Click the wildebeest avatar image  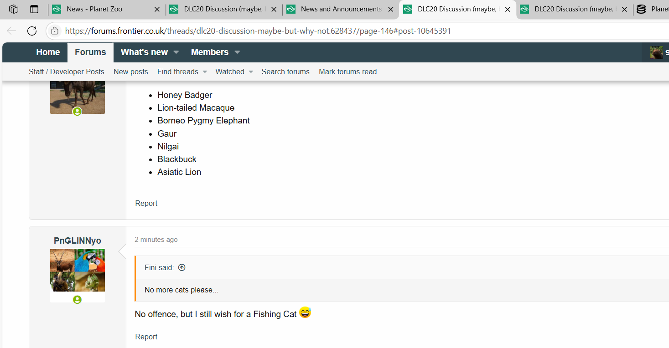[78, 97]
